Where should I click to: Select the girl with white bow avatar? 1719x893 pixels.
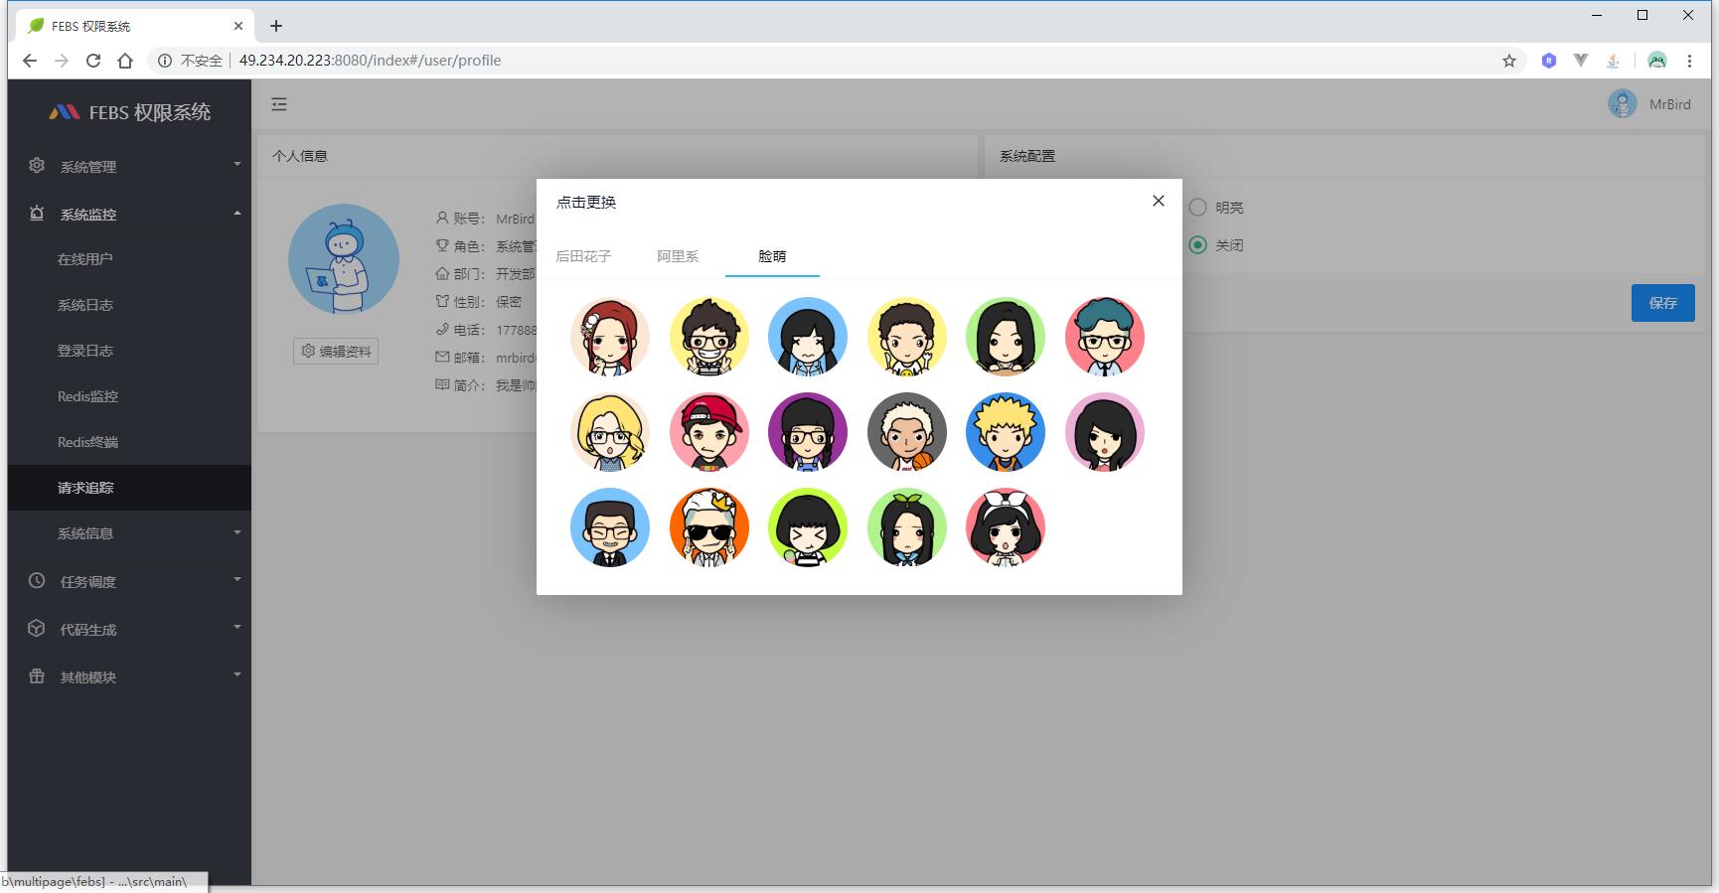[x=1006, y=527]
